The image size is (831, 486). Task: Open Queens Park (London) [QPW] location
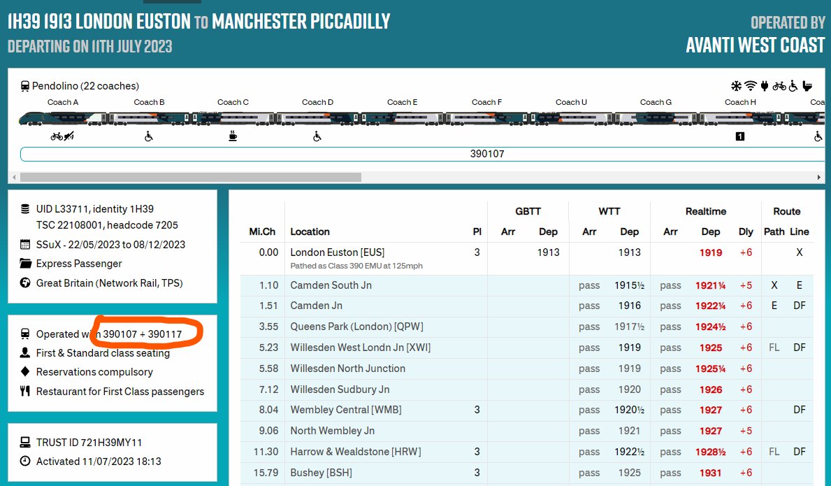356,327
